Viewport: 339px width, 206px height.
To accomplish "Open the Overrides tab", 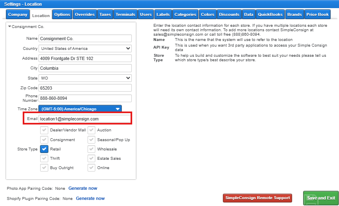I will tap(85, 15).
